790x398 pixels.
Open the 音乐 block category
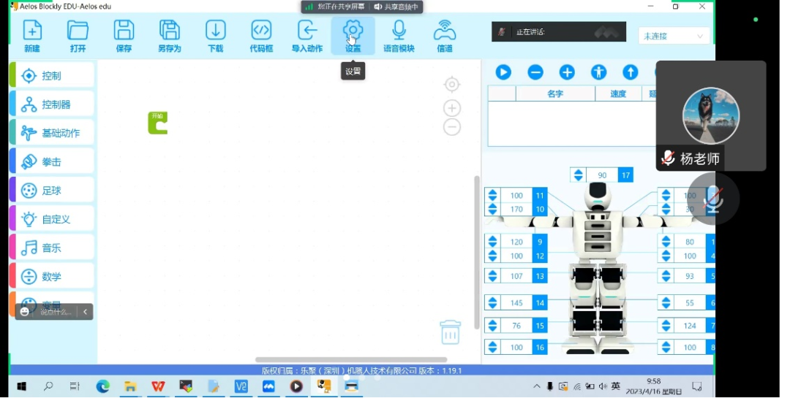52,248
